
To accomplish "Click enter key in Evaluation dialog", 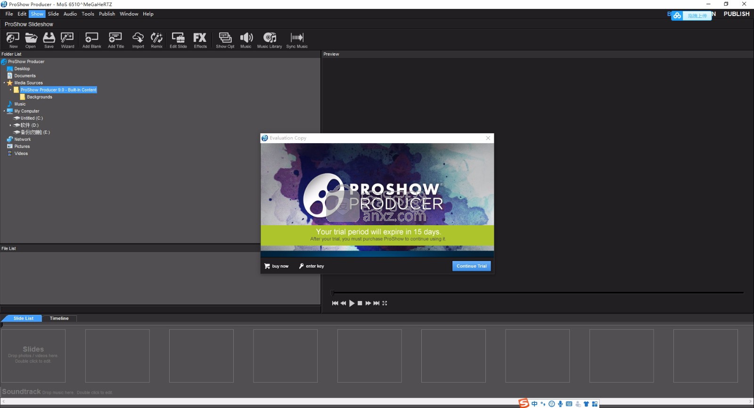I will pyautogui.click(x=311, y=266).
